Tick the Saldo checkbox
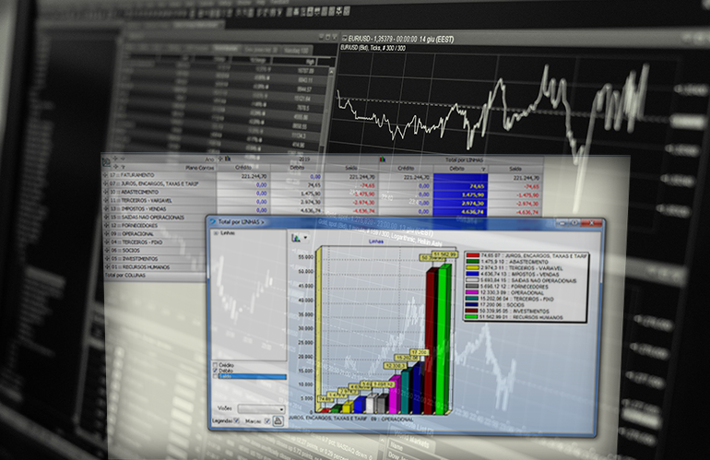Viewport: 710px width, 460px height. coord(216,377)
